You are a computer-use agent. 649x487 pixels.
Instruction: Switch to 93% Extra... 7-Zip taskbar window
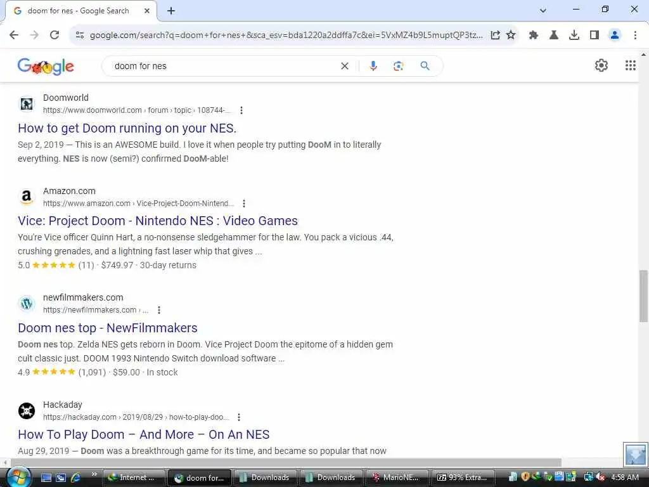click(x=463, y=477)
